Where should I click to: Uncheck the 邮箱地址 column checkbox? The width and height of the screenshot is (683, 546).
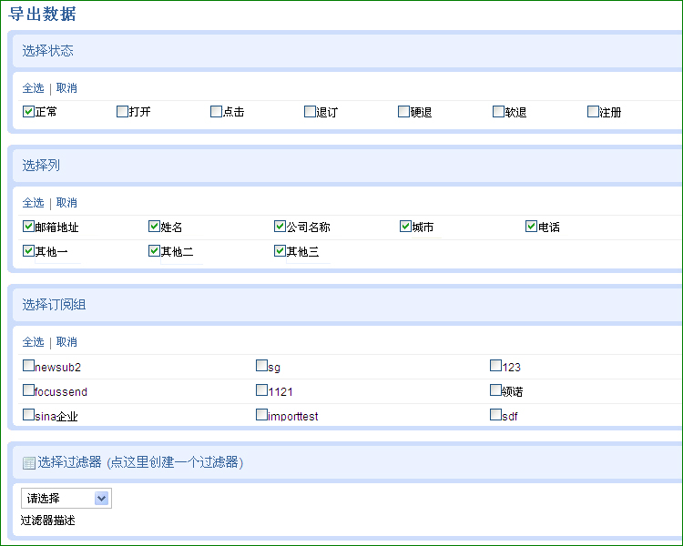tap(28, 227)
